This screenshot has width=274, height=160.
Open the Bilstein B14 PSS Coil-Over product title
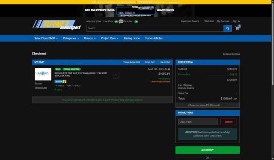pos(80,74)
